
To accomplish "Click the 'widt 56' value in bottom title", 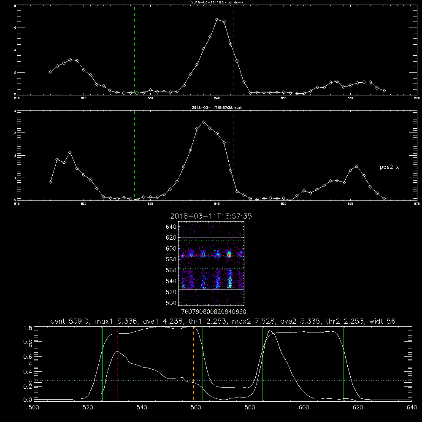I will pyautogui.click(x=382, y=321).
